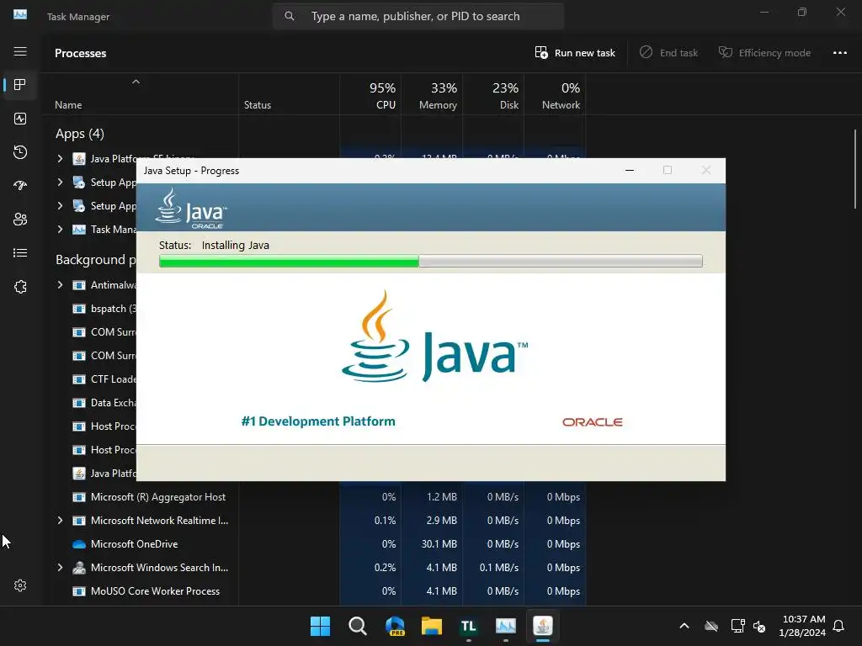Select the Microsoft OneDrive row name

point(134,544)
